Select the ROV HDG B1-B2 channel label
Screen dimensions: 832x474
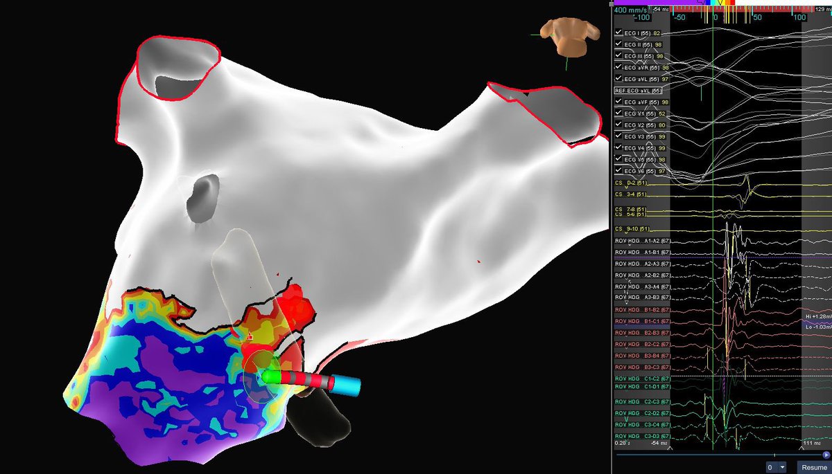[x=642, y=310]
